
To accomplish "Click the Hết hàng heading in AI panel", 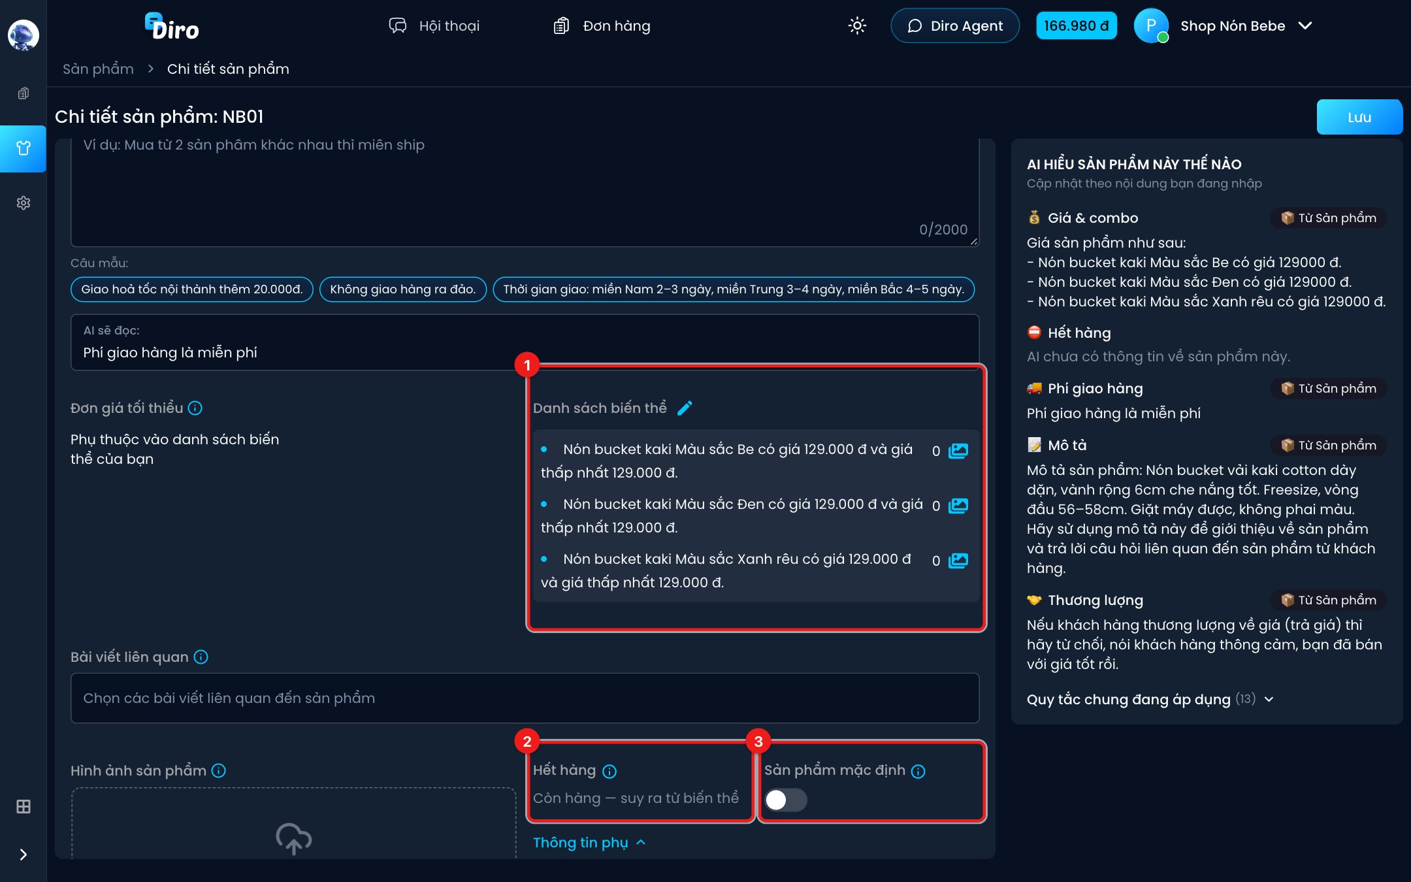I will (x=1079, y=333).
